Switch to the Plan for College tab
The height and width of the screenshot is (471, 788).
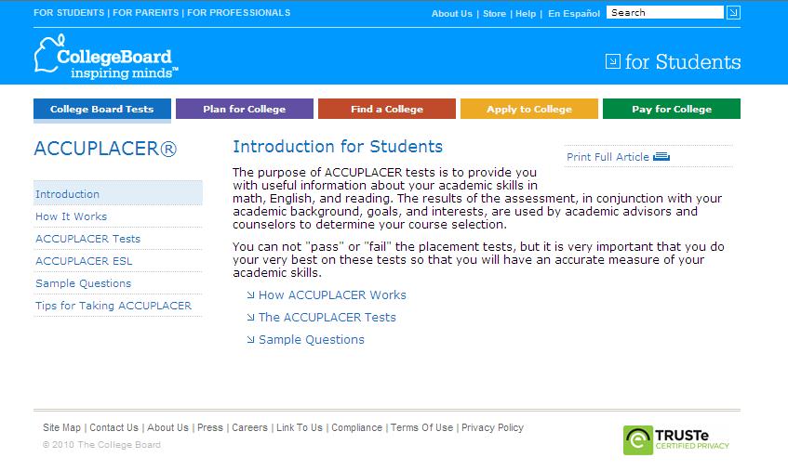tap(245, 110)
